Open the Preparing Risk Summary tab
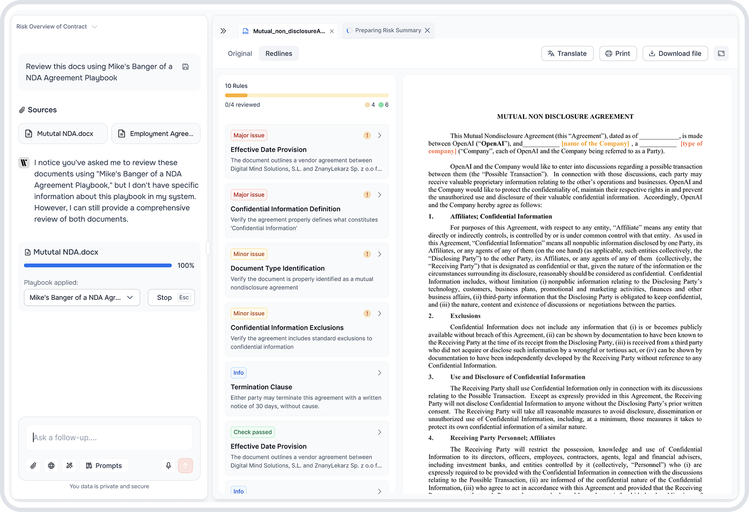Viewport: 749px width, 512px height. pos(387,30)
